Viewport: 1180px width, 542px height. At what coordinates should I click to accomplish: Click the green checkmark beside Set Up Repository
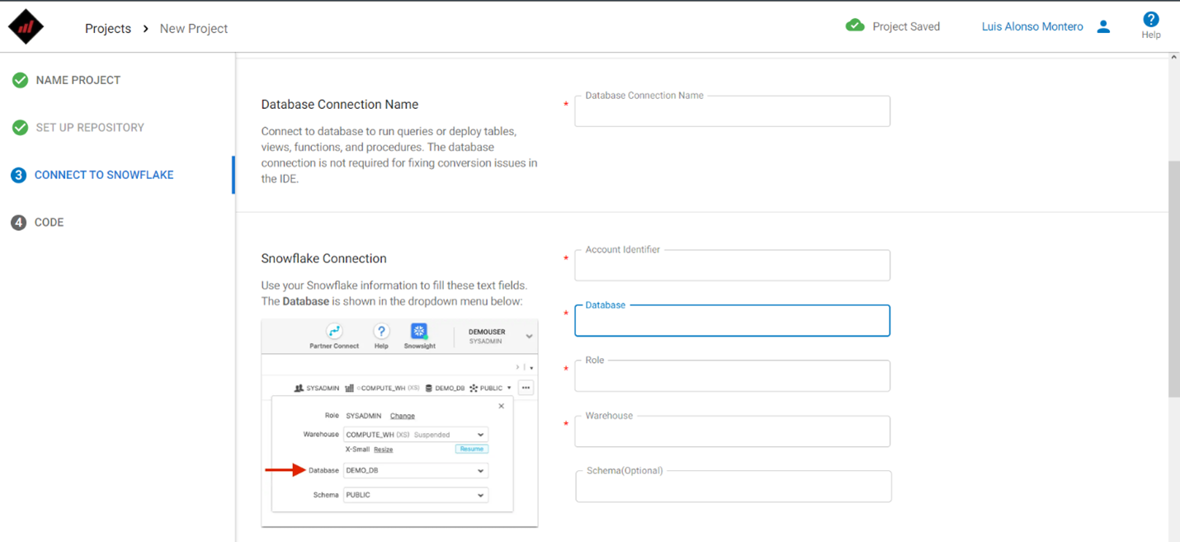[20, 128]
